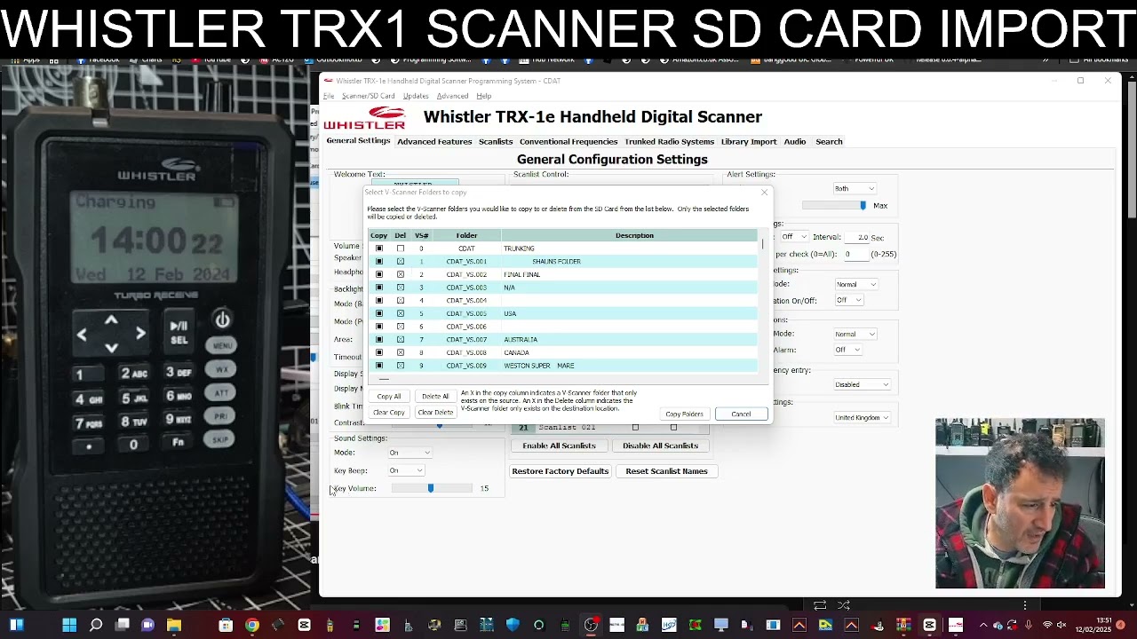Click the Clear Delete button
Image resolution: width=1137 pixels, height=639 pixels.
click(x=435, y=412)
